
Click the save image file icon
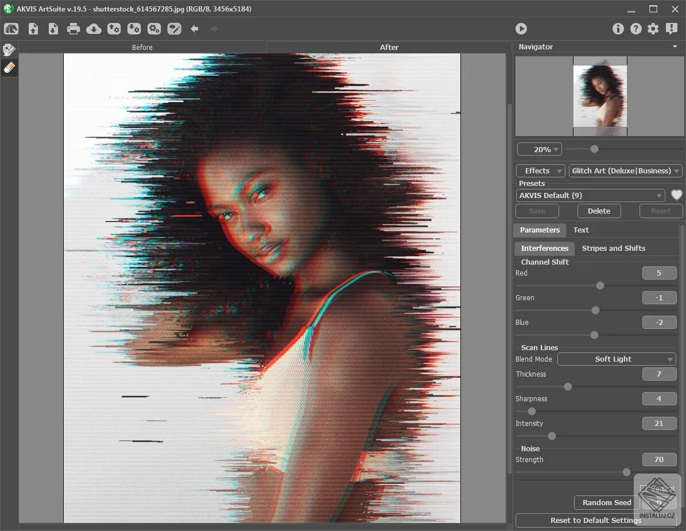[x=53, y=29]
